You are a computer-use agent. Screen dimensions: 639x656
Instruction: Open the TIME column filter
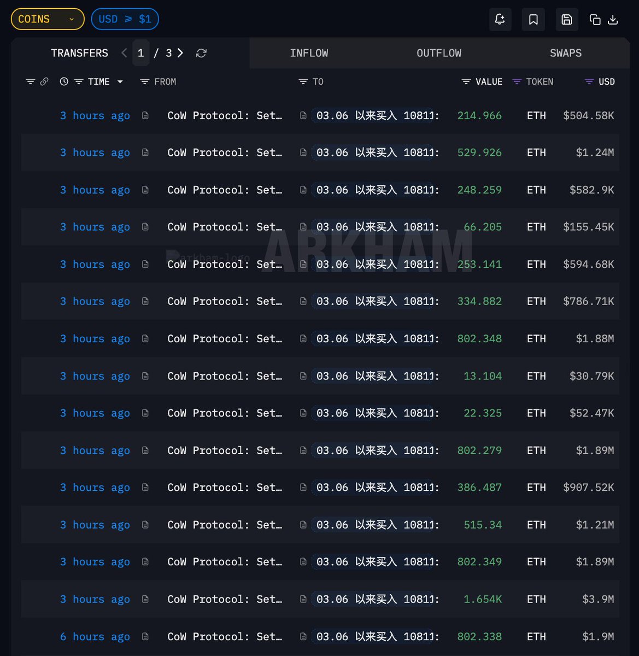click(x=79, y=81)
